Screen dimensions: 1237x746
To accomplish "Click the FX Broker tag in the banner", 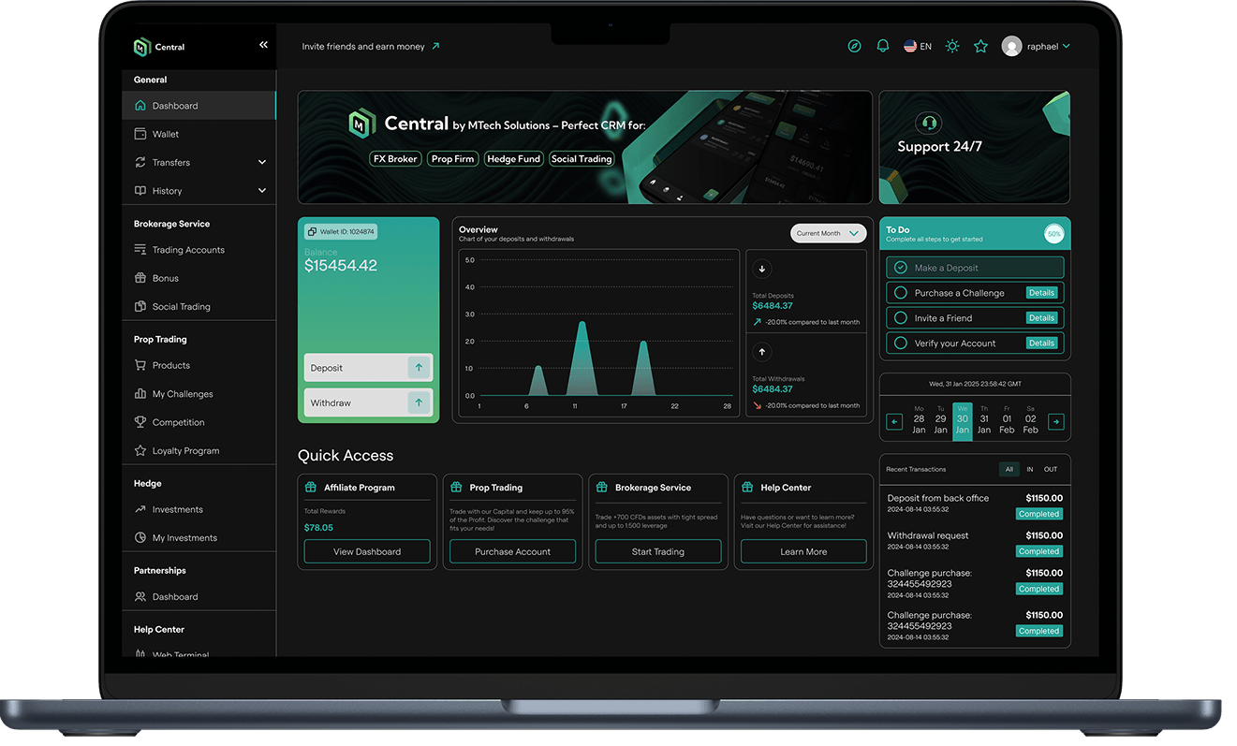I will pyautogui.click(x=395, y=159).
